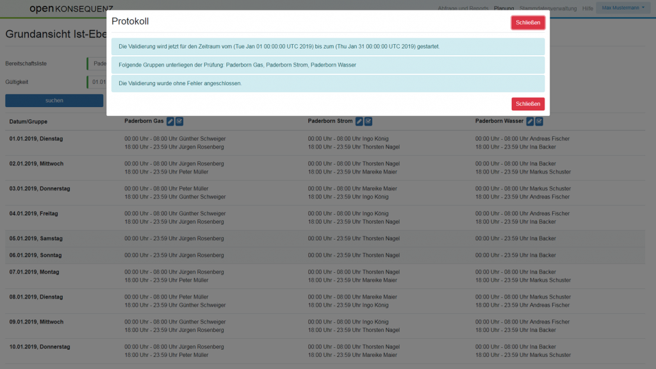This screenshot has height=369, width=656.
Task: Open the Abfrage und Reports menu
Action: pyautogui.click(x=463, y=9)
